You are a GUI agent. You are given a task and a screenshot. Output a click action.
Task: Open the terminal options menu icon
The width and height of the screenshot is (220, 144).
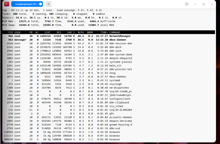coord(187,4)
